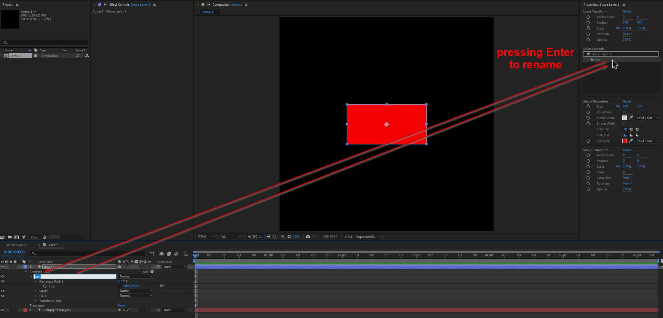This screenshot has height=318, width=663.
Task: Delete selected project item with trash icon
Action: pos(44,237)
